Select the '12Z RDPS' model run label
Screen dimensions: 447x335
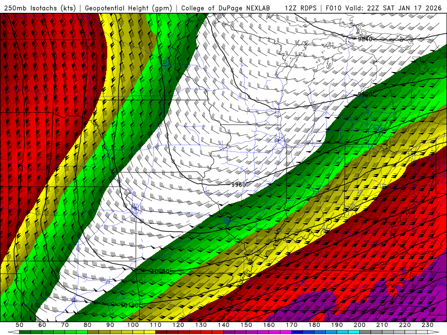[x=301, y=8]
